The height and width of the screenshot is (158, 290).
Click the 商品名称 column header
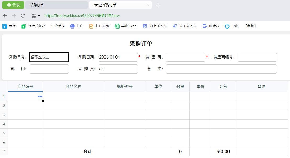(x=74, y=87)
